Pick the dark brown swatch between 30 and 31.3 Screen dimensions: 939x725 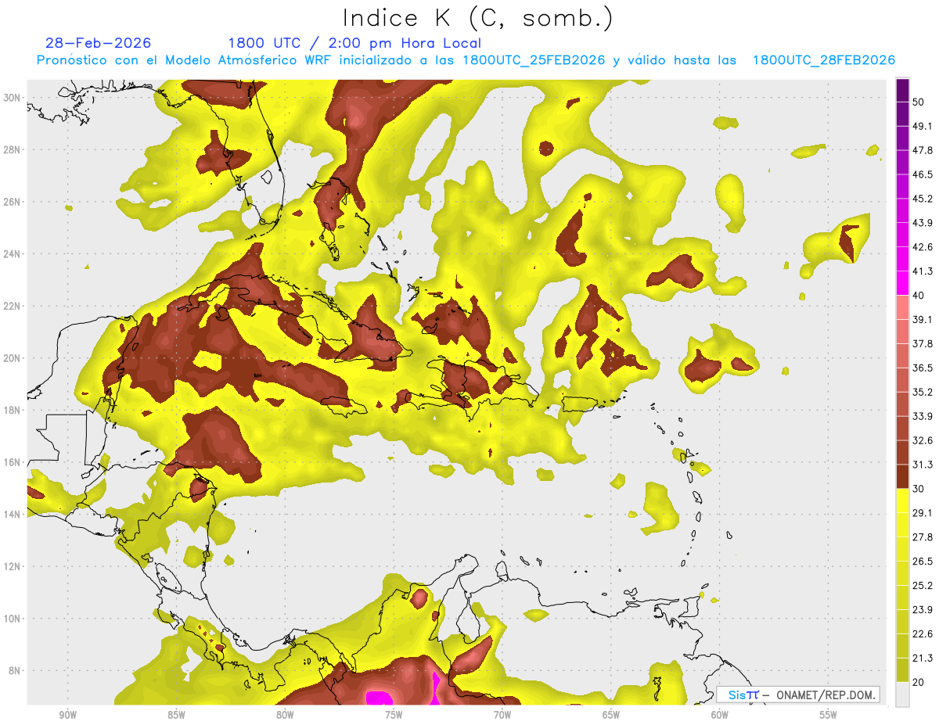tap(903, 477)
